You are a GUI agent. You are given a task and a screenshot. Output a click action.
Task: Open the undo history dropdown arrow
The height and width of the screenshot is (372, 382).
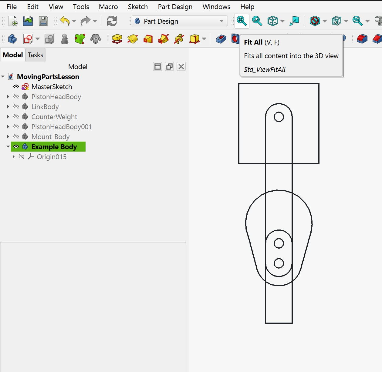click(x=74, y=21)
